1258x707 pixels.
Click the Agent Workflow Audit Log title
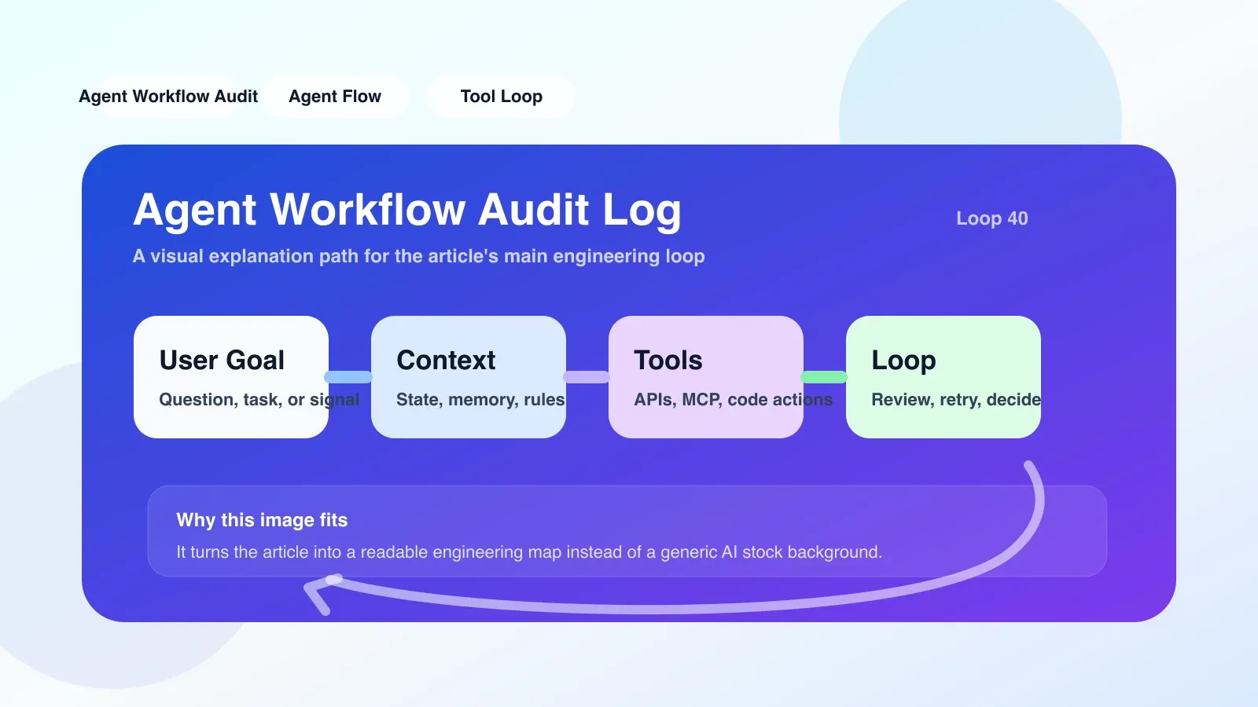(407, 210)
